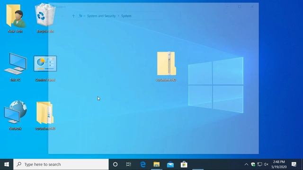Screen dimensions: 303x170
Task: Click the muted volume tray icon
Action: coord(266,164)
